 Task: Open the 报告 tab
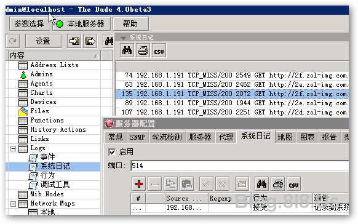[x=329, y=137]
